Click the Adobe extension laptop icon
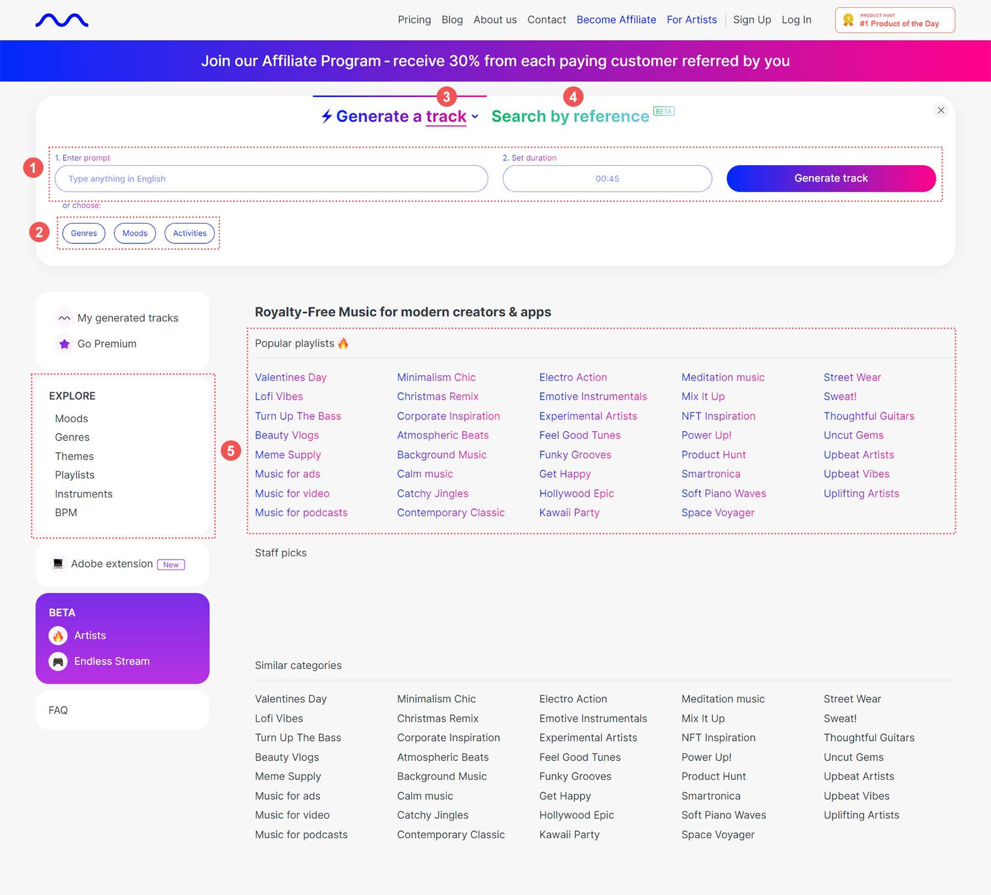This screenshot has height=895, width=991. (x=58, y=564)
